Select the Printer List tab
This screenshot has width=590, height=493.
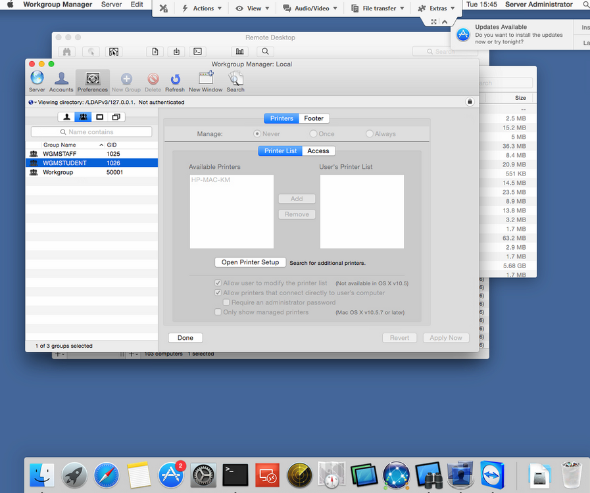(280, 151)
